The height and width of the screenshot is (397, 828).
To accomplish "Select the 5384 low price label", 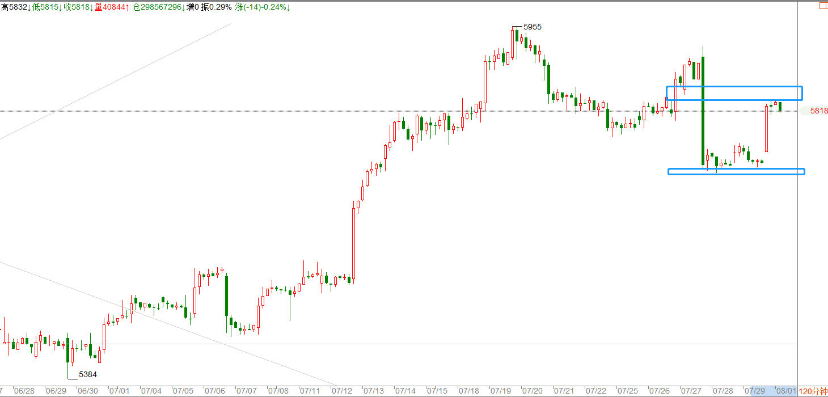I will pyautogui.click(x=88, y=374).
